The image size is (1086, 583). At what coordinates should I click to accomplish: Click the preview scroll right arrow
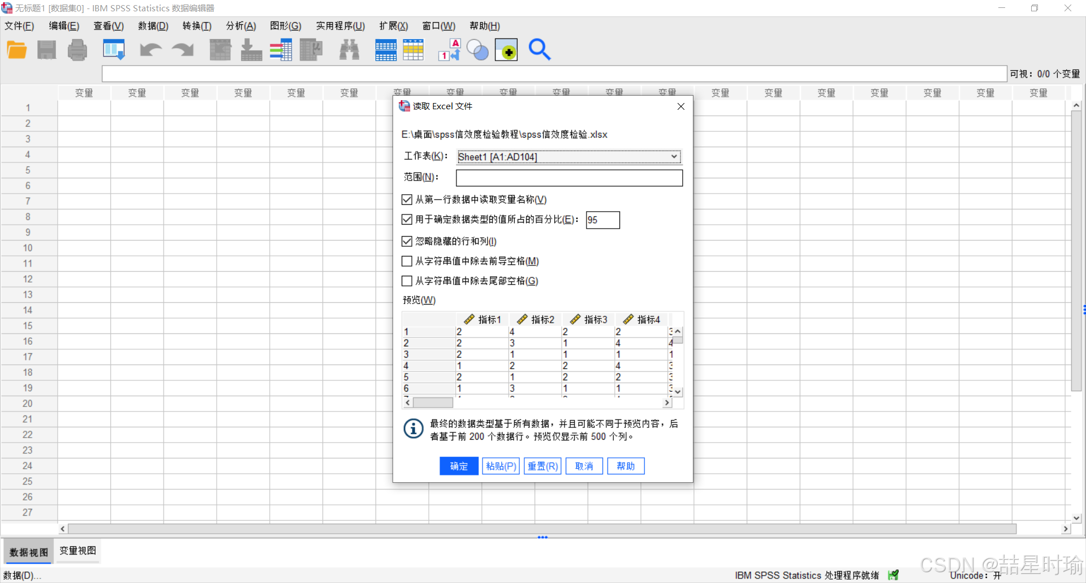coord(667,402)
